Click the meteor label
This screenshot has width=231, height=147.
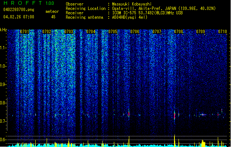(52, 11)
